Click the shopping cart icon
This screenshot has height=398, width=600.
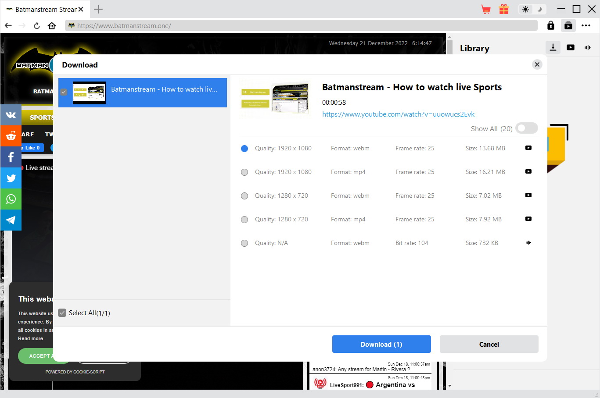(485, 9)
